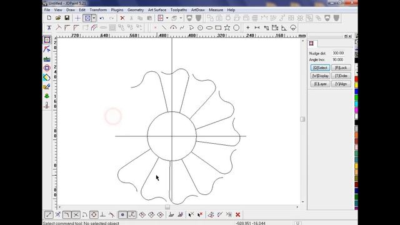Click the crosshair icon in the top toolbar
400x225 pixels.
point(77,18)
